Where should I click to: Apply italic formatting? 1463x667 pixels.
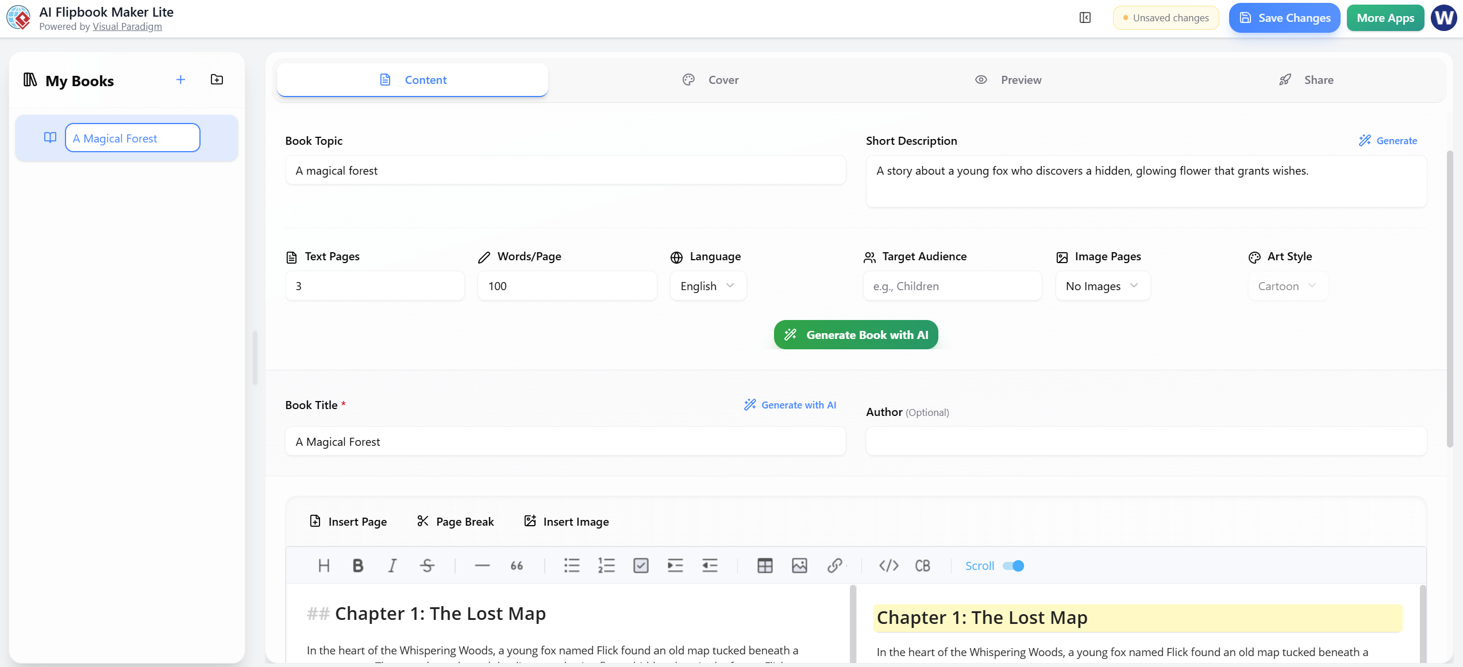[392, 565]
